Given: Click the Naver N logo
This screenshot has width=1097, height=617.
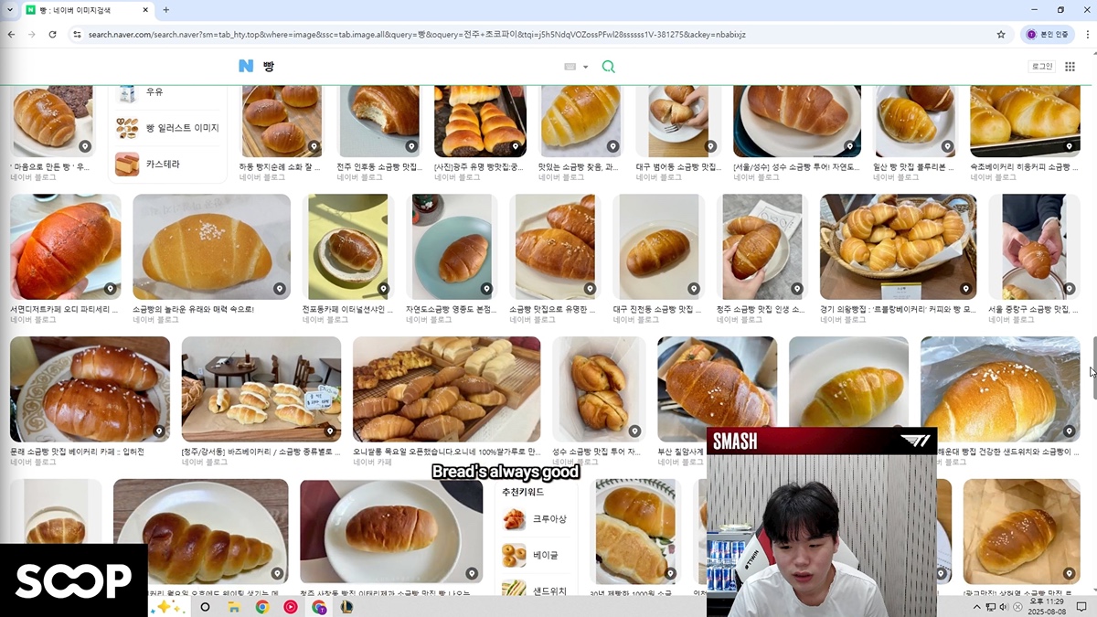Looking at the screenshot, I should click(246, 66).
